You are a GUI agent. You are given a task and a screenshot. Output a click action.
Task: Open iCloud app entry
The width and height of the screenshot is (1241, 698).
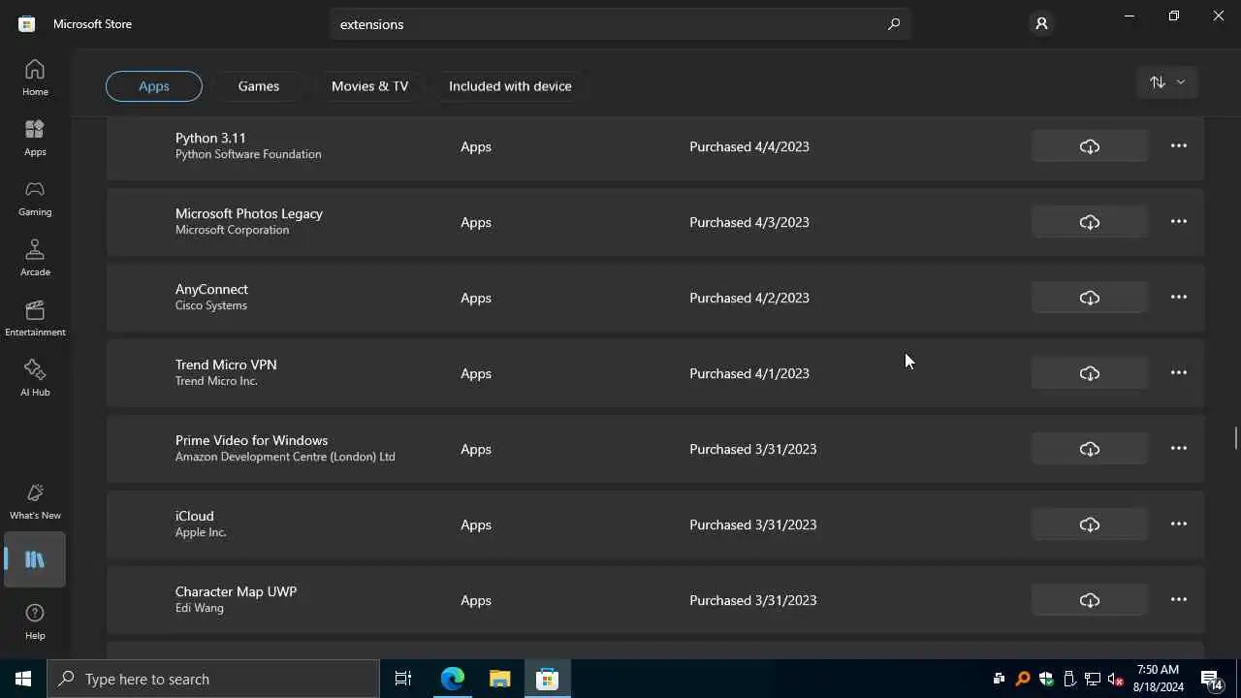pyautogui.click(x=655, y=524)
